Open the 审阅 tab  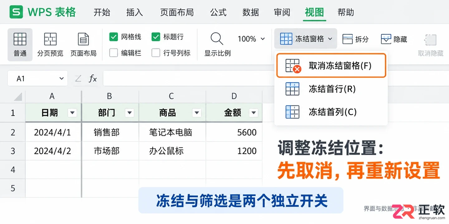pyautogui.click(x=282, y=12)
